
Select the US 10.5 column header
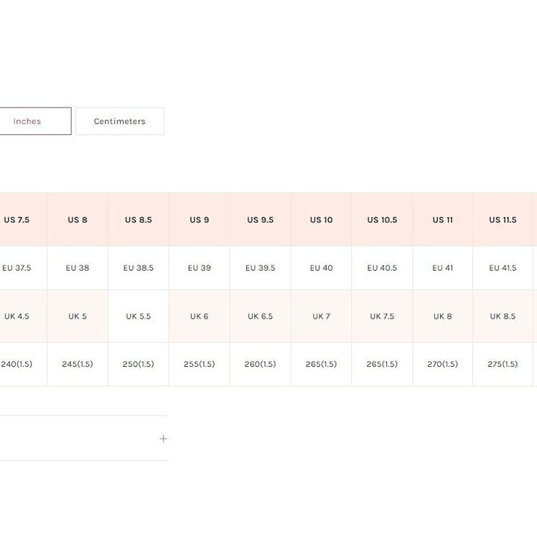click(x=382, y=219)
